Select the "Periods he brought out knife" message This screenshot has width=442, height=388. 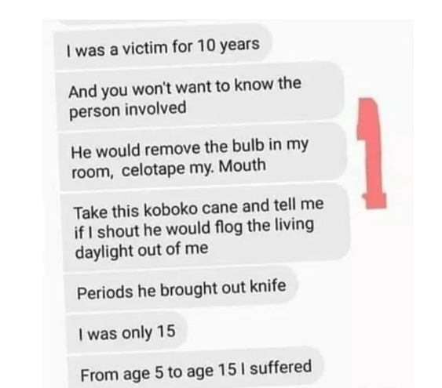[181, 289]
